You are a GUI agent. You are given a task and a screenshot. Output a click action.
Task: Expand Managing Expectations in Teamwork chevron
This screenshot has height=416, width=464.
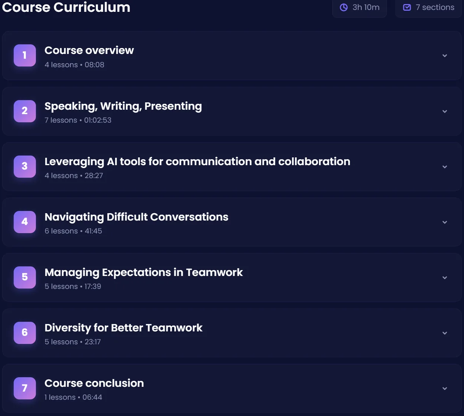point(445,277)
